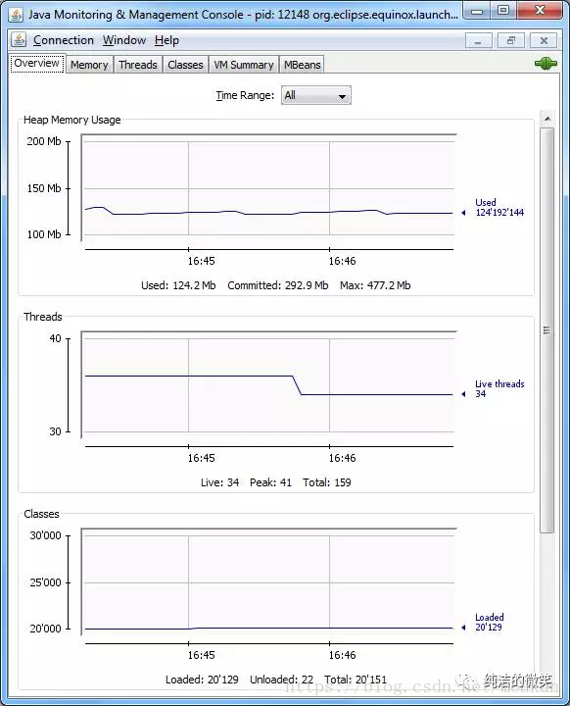The height and width of the screenshot is (706, 570).
Task: Click the Max: 477.2 Mb text
Action: tap(375, 285)
